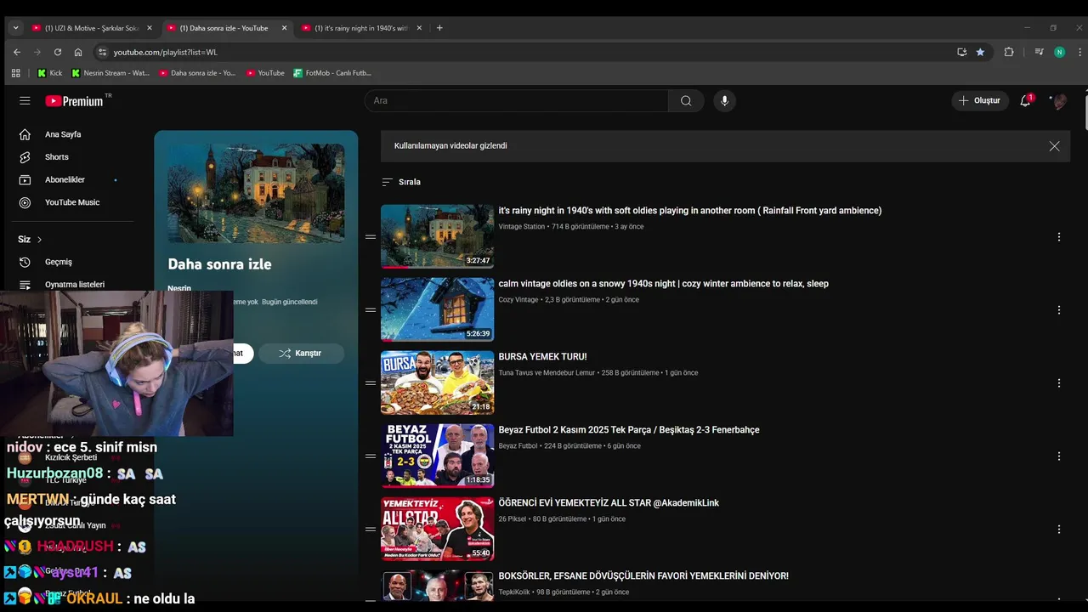Play the YEMEKTEYİZ ALL STAR thumbnail

point(437,529)
